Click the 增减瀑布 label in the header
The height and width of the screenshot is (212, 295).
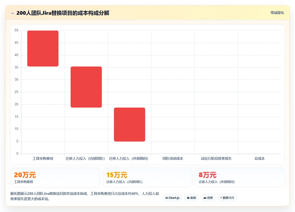tap(277, 13)
